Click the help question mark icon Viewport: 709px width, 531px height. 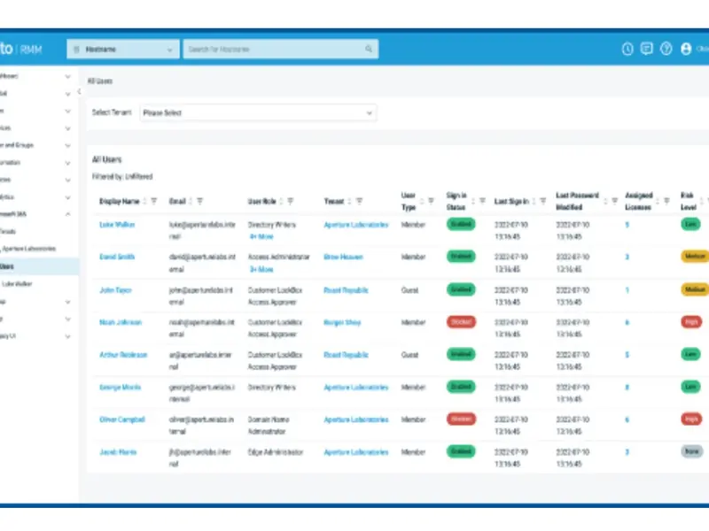coord(666,50)
